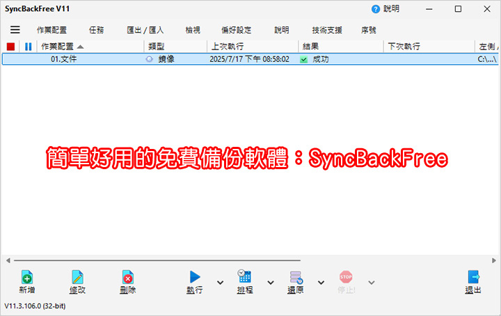Click the V11.3.106.0 (32-bit) version text
This screenshot has width=501, height=316.
coord(35,306)
